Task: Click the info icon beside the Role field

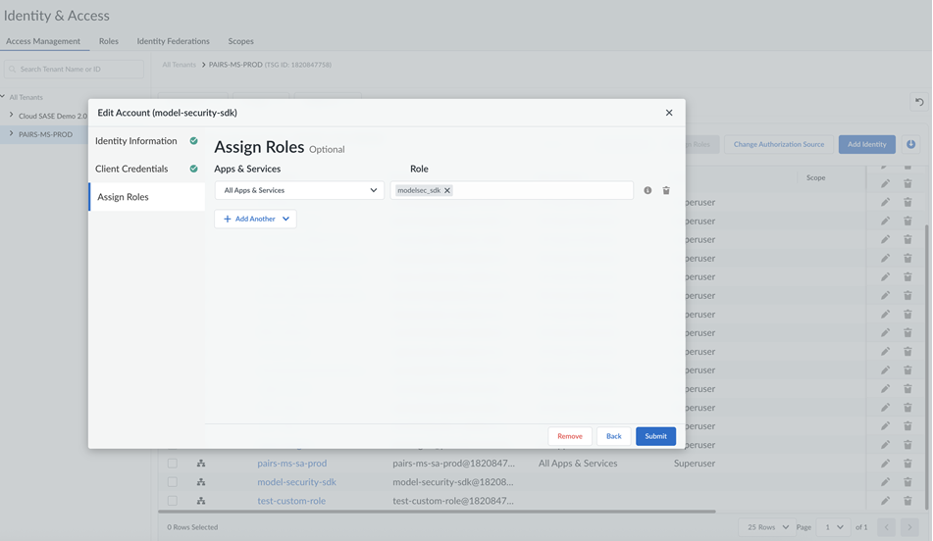Action: (x=648, y=190)
